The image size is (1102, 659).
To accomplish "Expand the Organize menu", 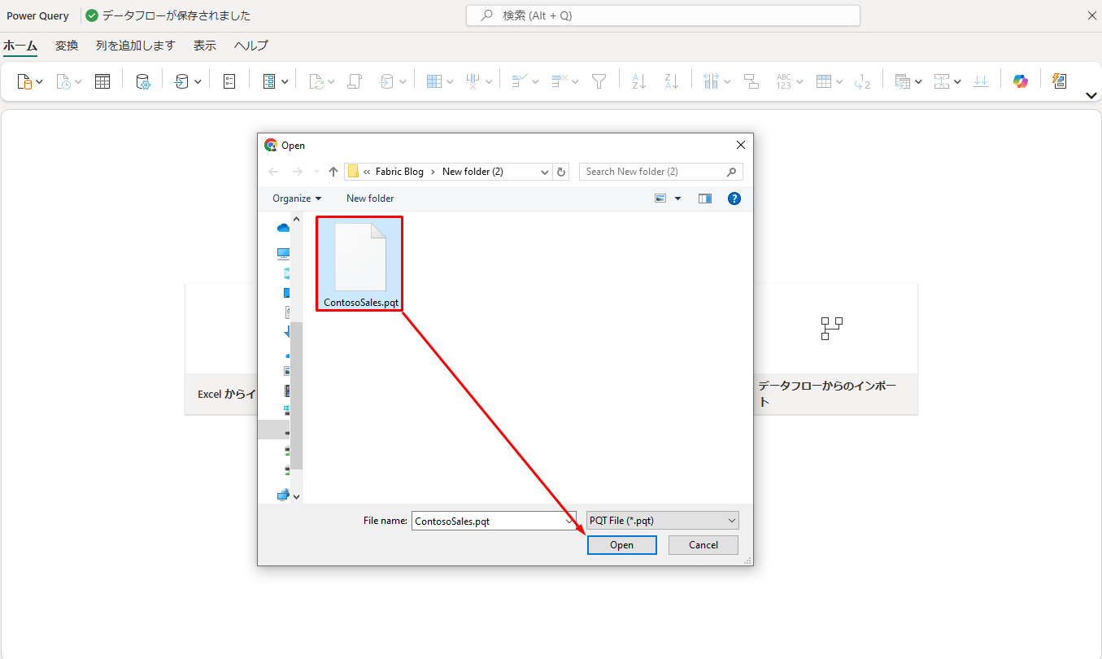I will click(x=297, y=199).
